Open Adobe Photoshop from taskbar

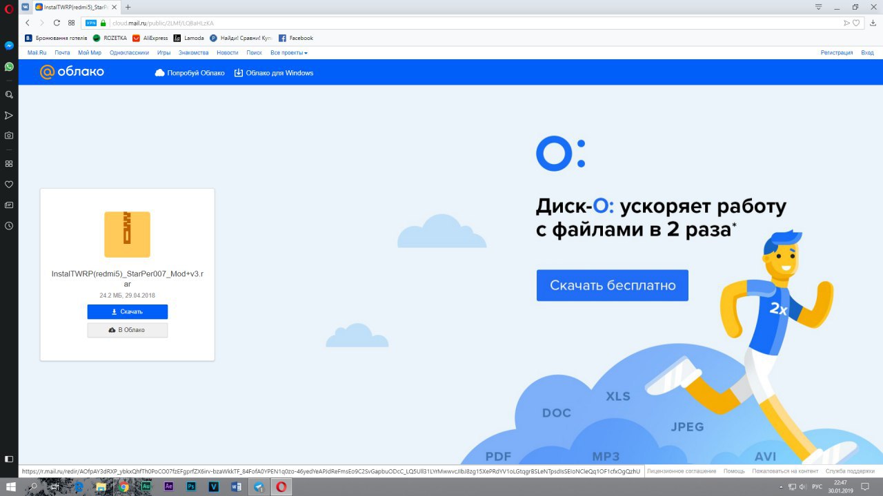(x=191, y=486)
